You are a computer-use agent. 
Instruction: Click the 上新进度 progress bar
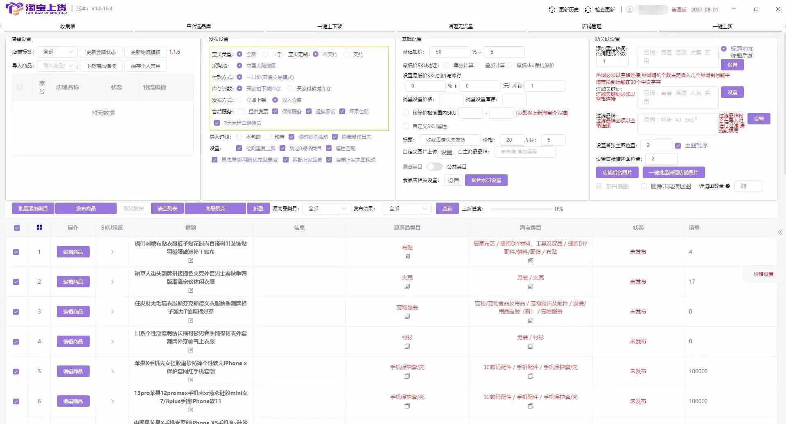pos(522,209)
